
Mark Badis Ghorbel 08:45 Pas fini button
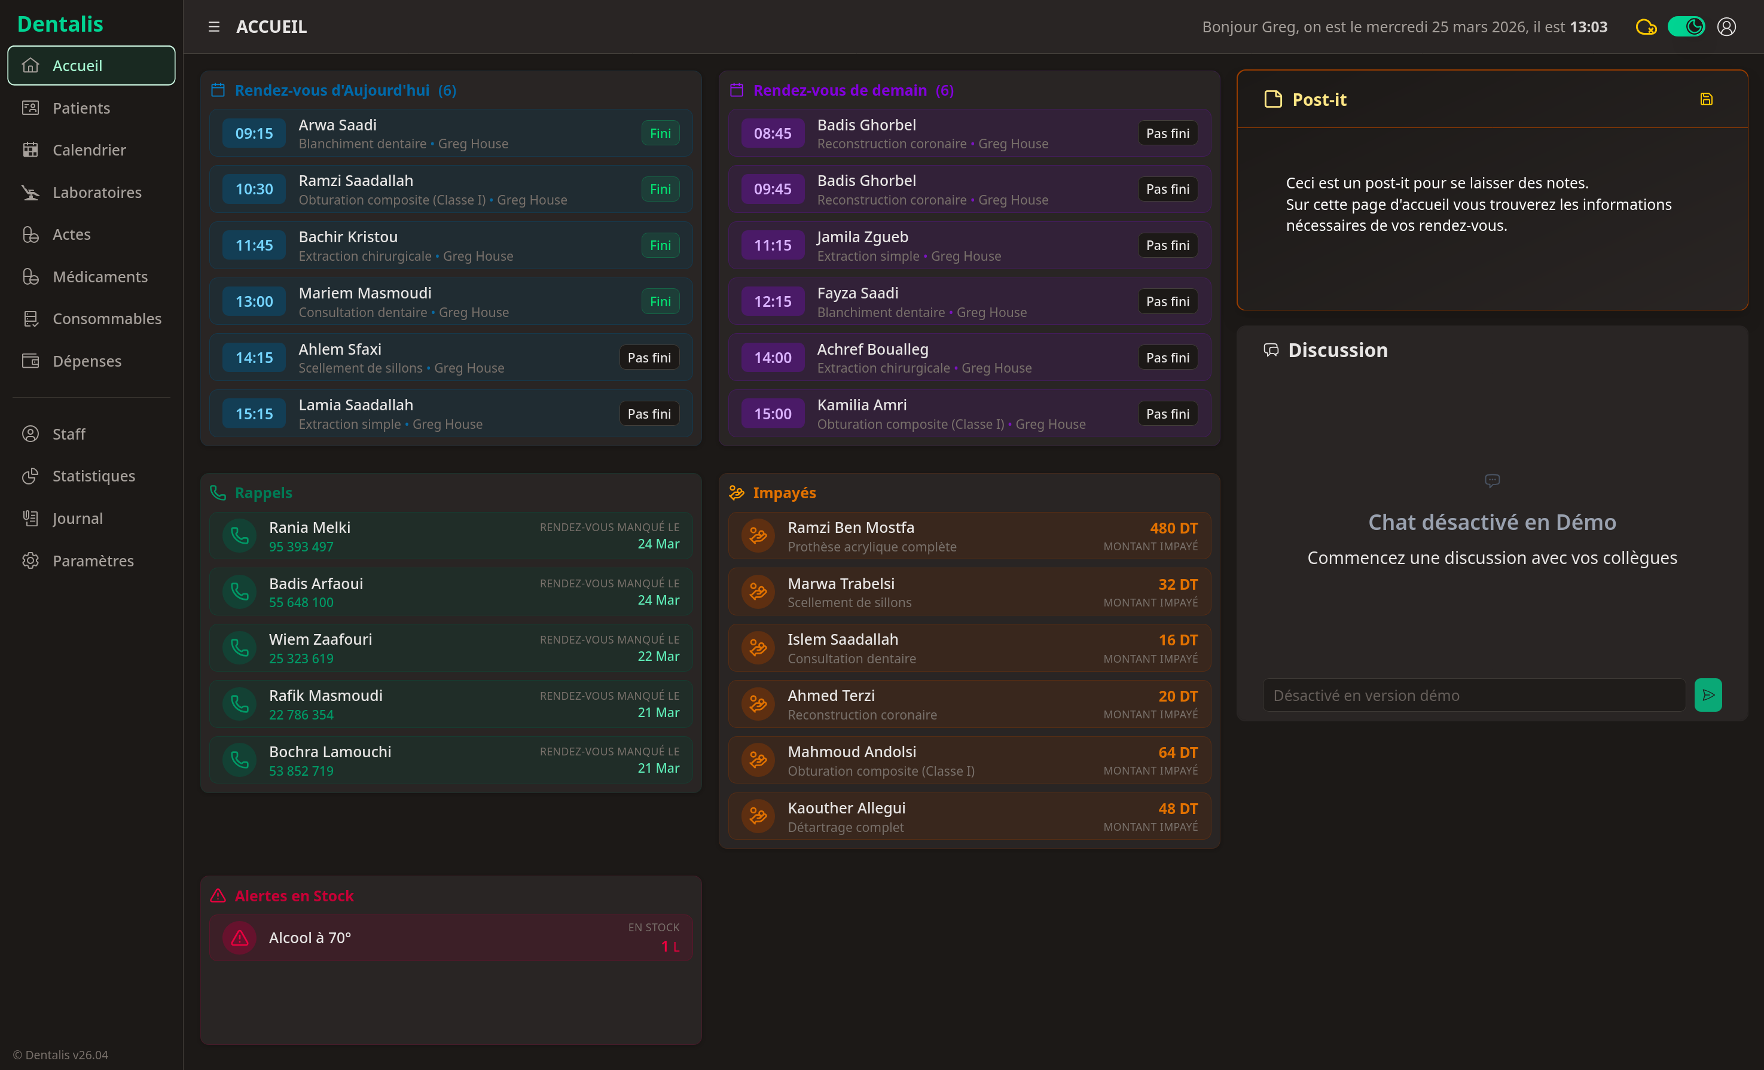(1167, 133)
